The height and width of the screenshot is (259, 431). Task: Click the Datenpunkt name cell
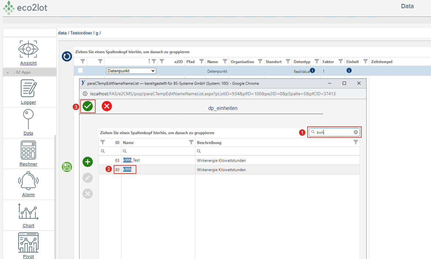[217, 71]
